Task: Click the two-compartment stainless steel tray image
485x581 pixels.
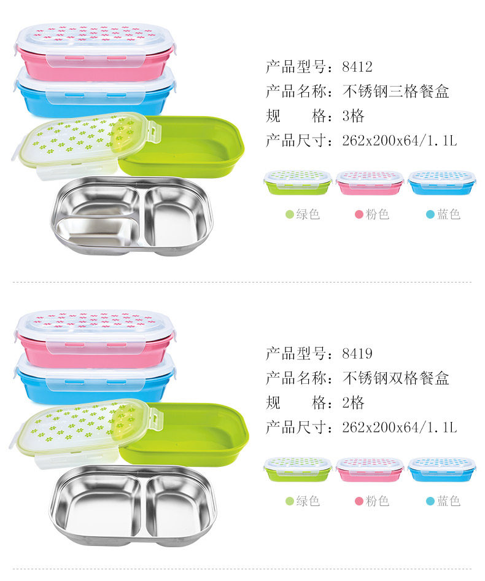Action: 133,505
